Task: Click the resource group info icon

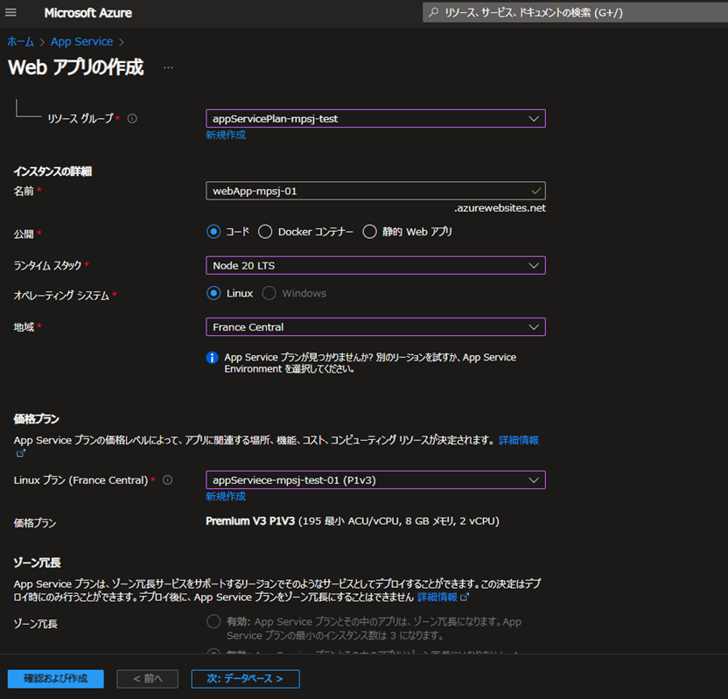Action: [x=132, y=118]
